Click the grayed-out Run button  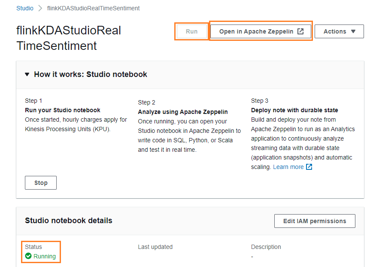(x=191, y=31)
